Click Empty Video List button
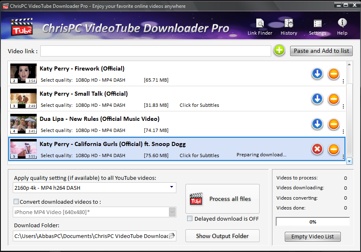 click(312, 237)
